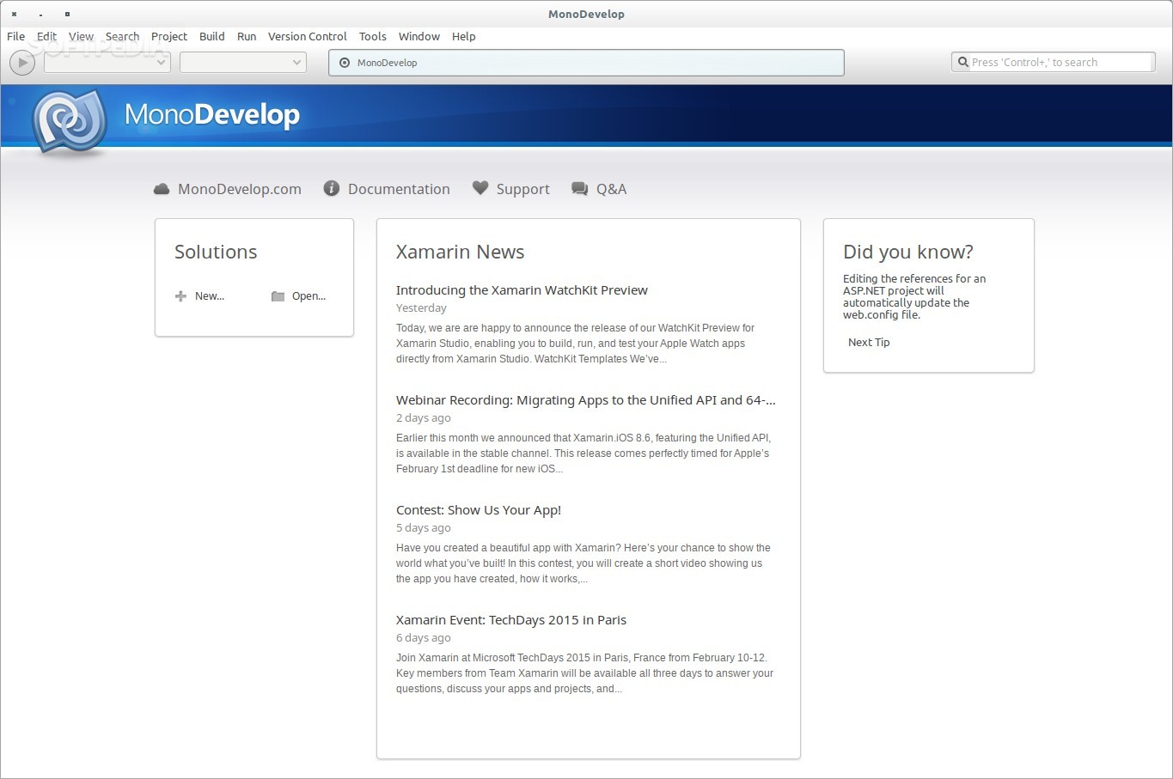1173x779 pixels.
Task: Open Xamarin Event: TechDays 2015 in Paris
Action: (x=511, y=620)
